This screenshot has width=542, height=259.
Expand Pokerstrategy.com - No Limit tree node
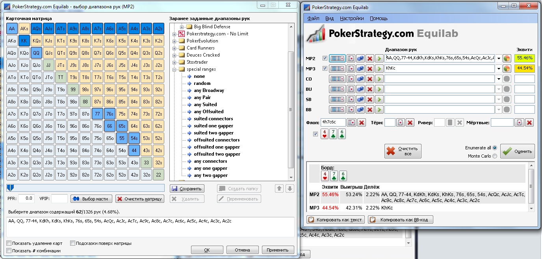tap(174, 34)
